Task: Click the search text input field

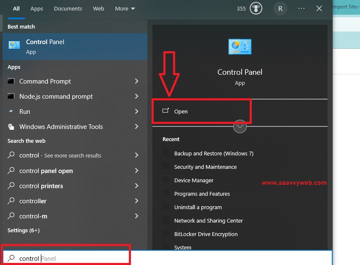Action: [167, 258]
